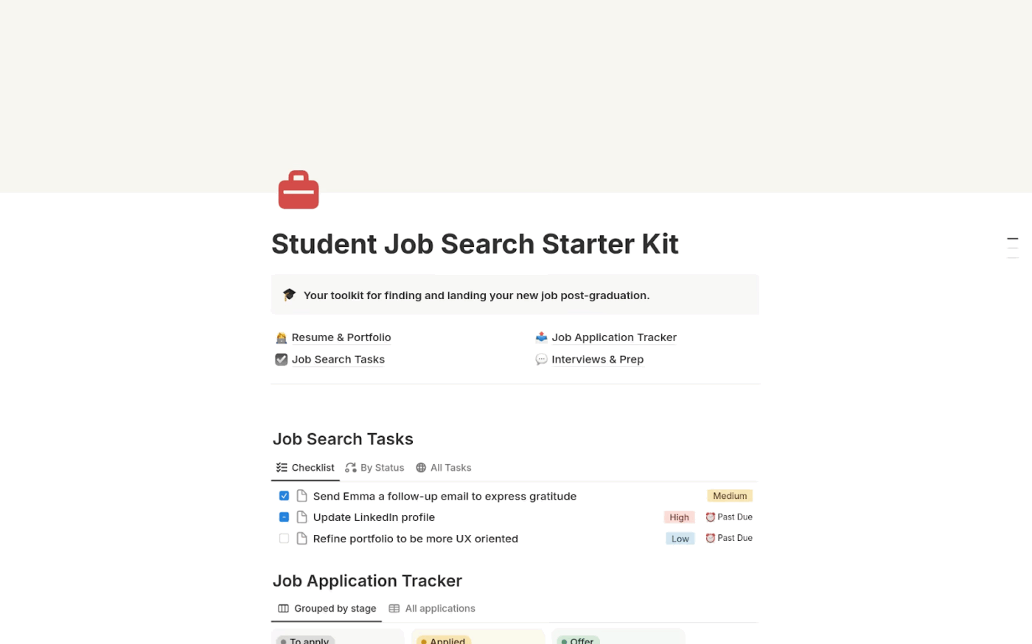Click the table of contents outline icon
The height and width of the screenshot is (644, 1032).
click(x=1013, y=248)
